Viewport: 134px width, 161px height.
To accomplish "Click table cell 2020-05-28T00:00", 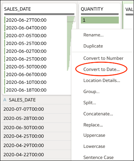I will coord(36,118).
